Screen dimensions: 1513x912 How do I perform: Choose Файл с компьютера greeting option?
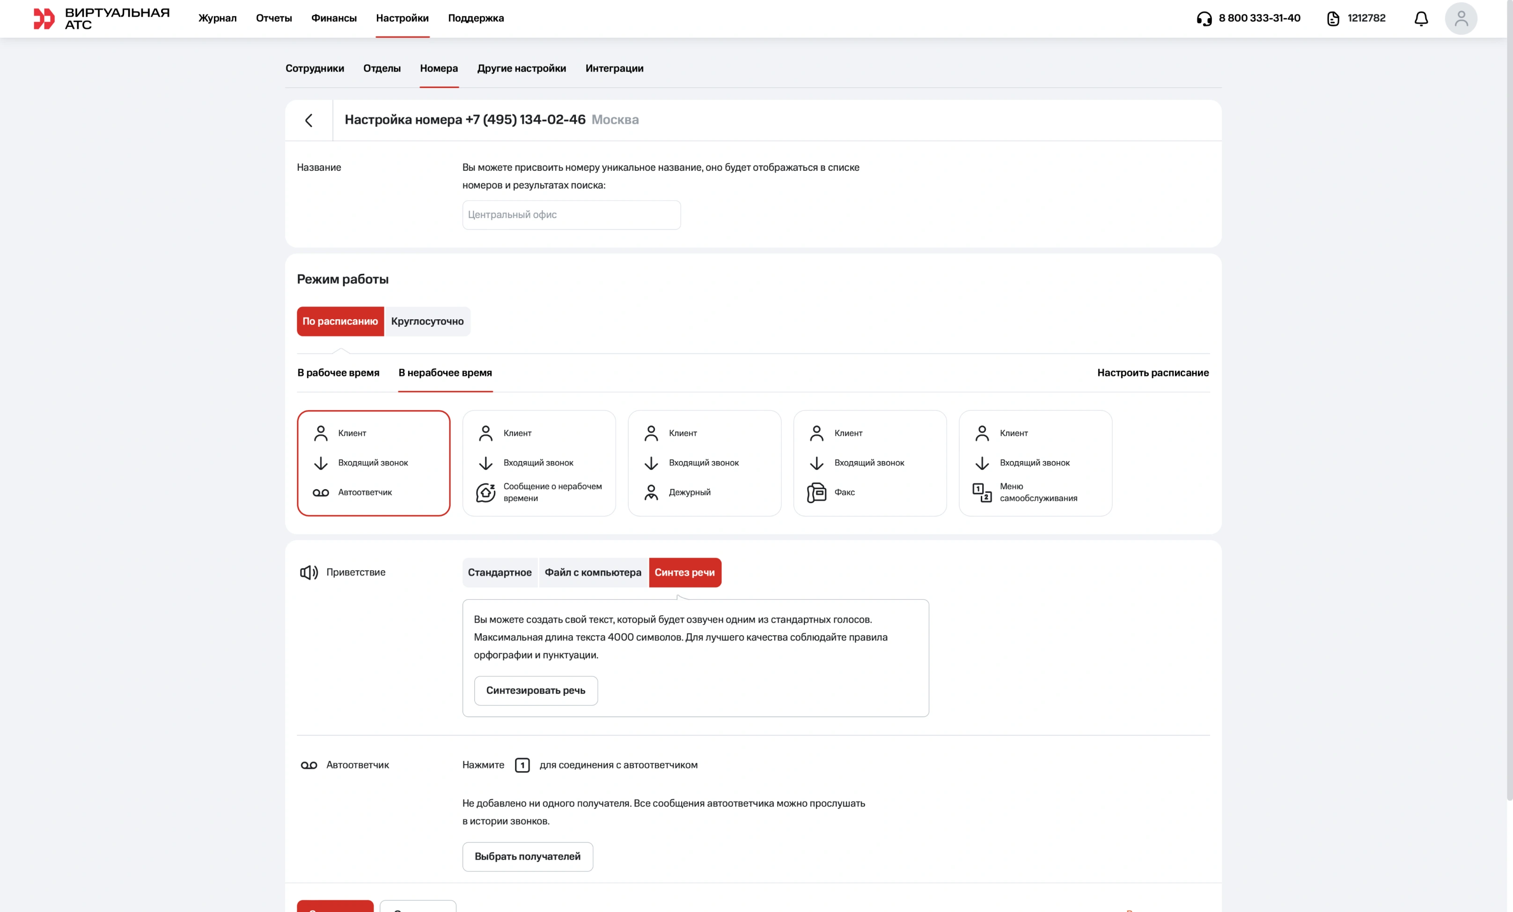click(593, 573)
